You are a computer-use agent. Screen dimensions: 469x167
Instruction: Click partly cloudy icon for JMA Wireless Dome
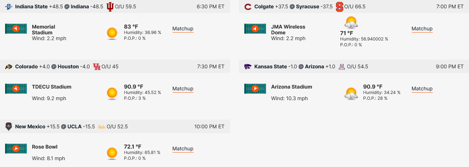tap(351, 22)
